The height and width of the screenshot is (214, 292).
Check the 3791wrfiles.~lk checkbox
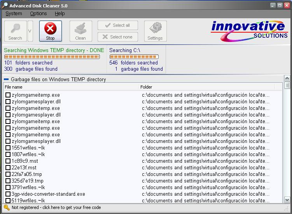point(8,187)
